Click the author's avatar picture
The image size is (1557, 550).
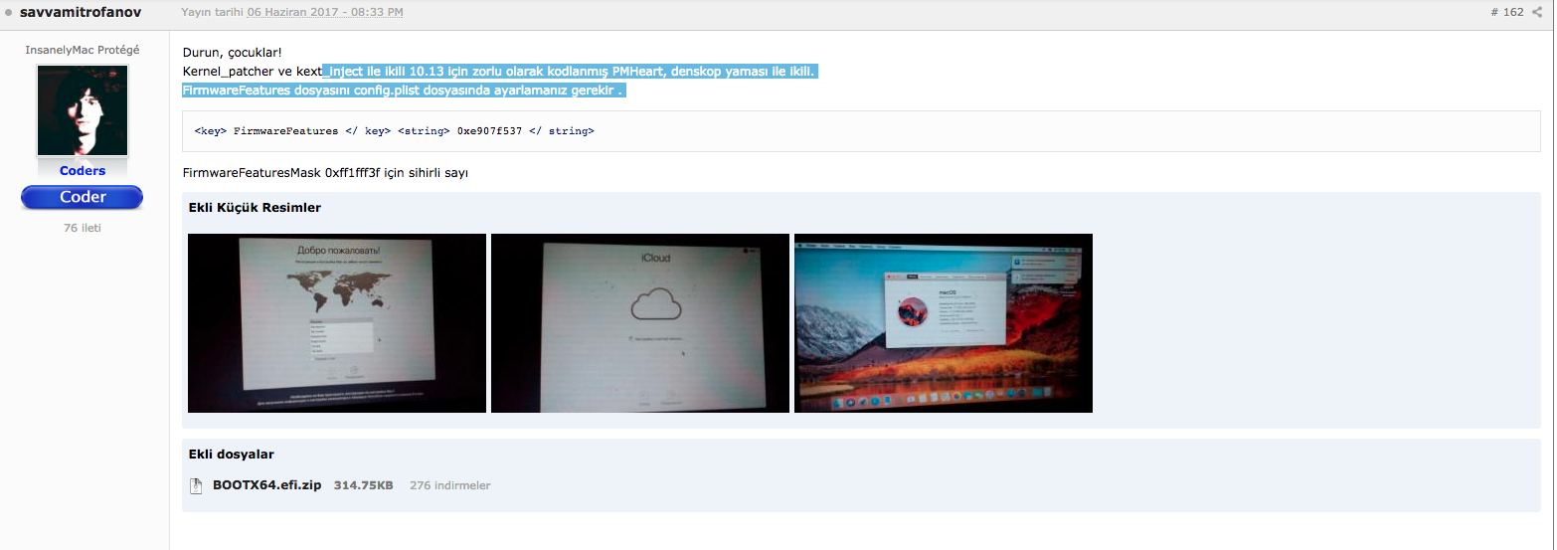[83, 109]
